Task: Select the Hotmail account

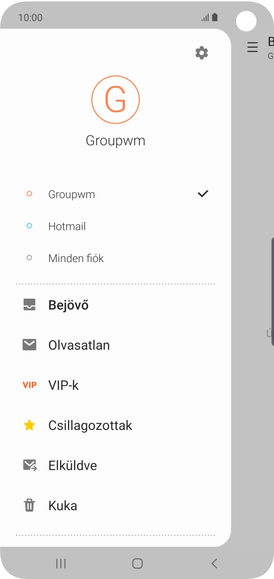Action: click(67, 226)
